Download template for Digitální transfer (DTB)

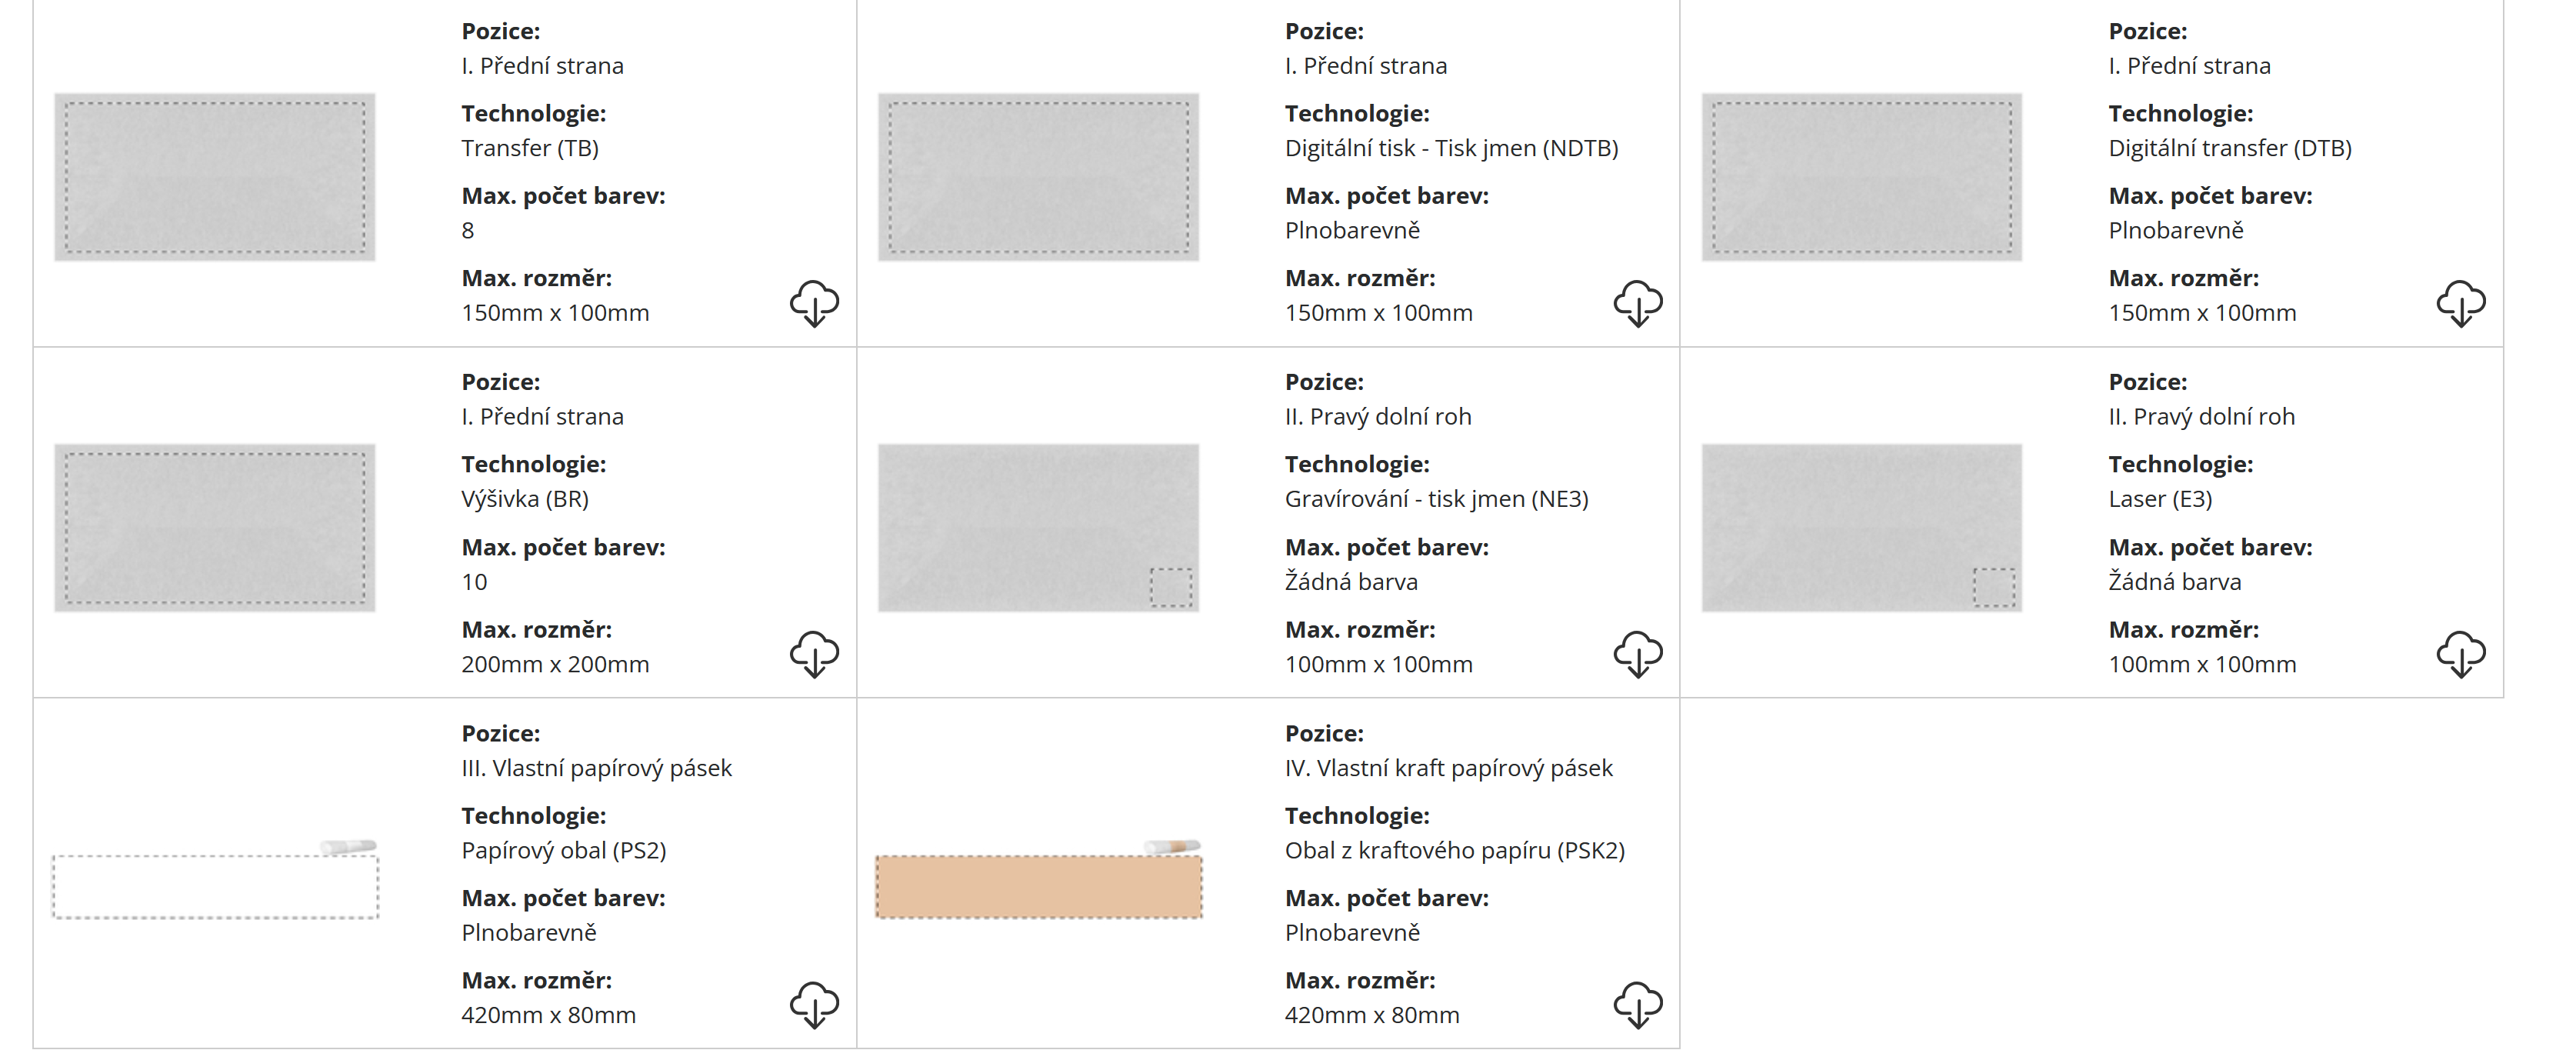tap(2460, 303)
